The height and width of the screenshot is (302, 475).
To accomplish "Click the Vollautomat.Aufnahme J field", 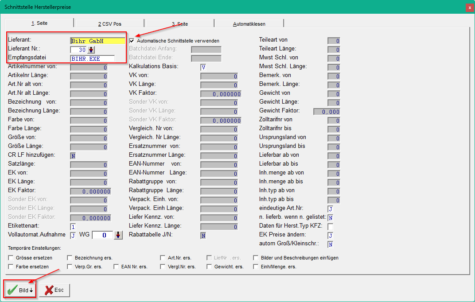I will pyautogui.click(x=73, y=236).
